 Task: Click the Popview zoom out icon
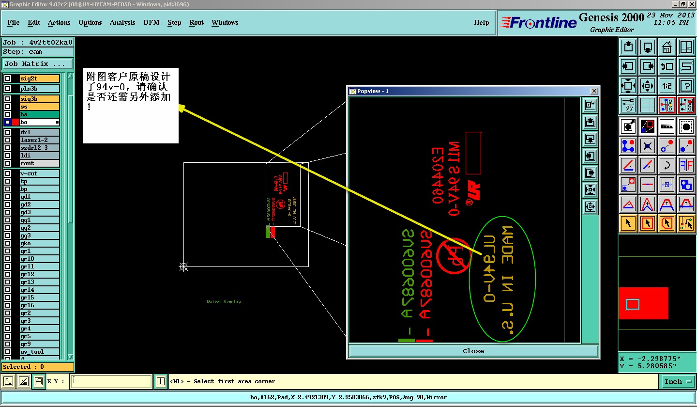click(x=590, y=207)
